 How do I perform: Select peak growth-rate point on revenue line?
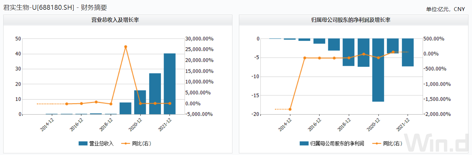pos(126,47)
